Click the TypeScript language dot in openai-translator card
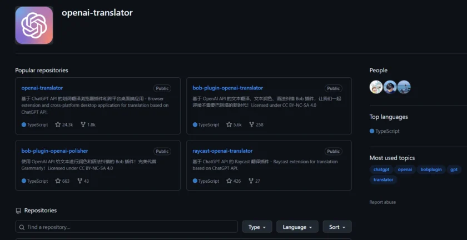The image size is (467, 240). [24, 124]
